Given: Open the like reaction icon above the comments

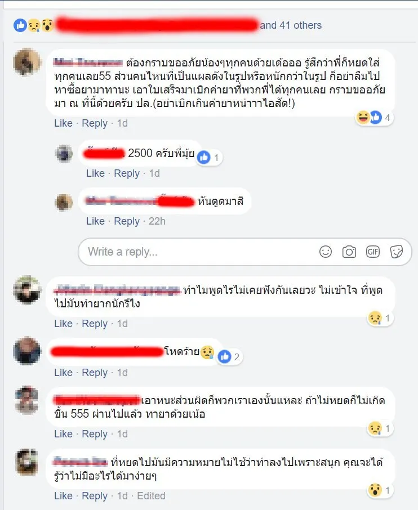Looking at the screenshot, I should 20,25.
